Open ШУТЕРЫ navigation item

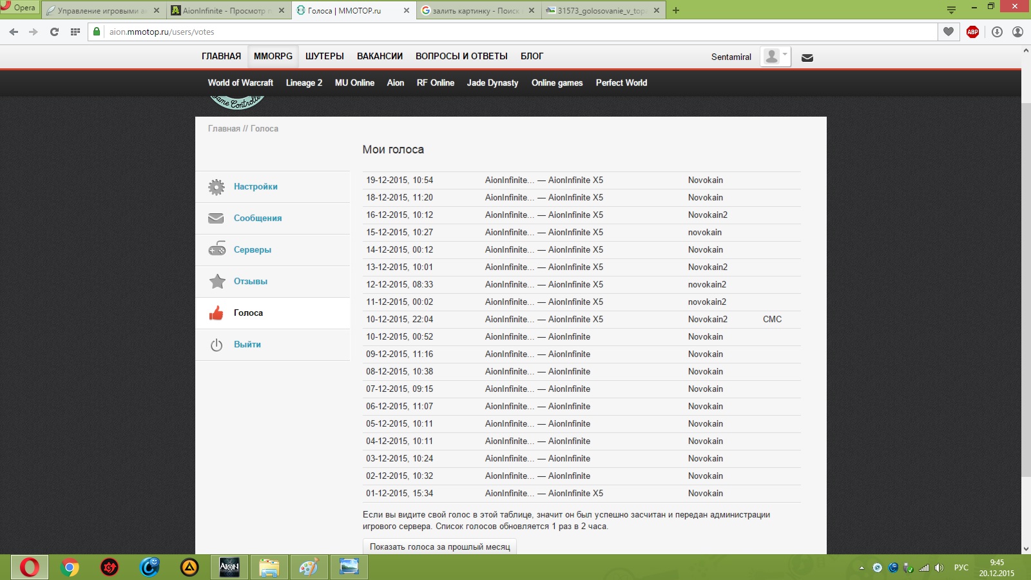coord(325,56)
